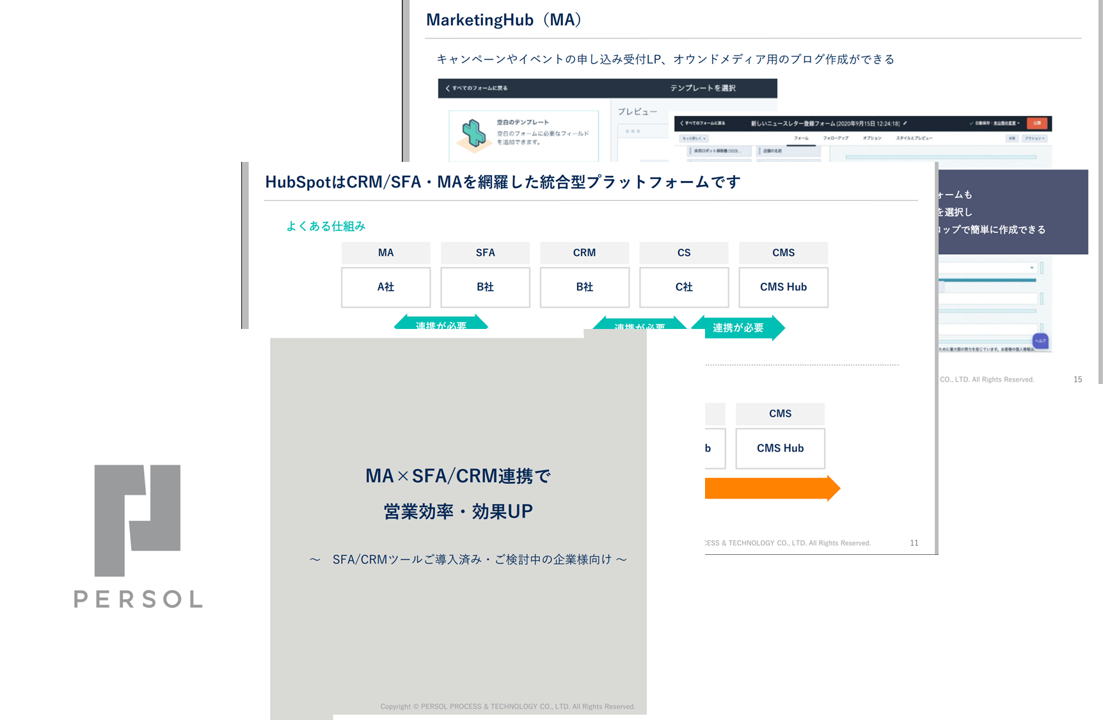Screen dimensions: 1103x720
Task: Click the autosave checkmark indicator
Action: [971, 122]
